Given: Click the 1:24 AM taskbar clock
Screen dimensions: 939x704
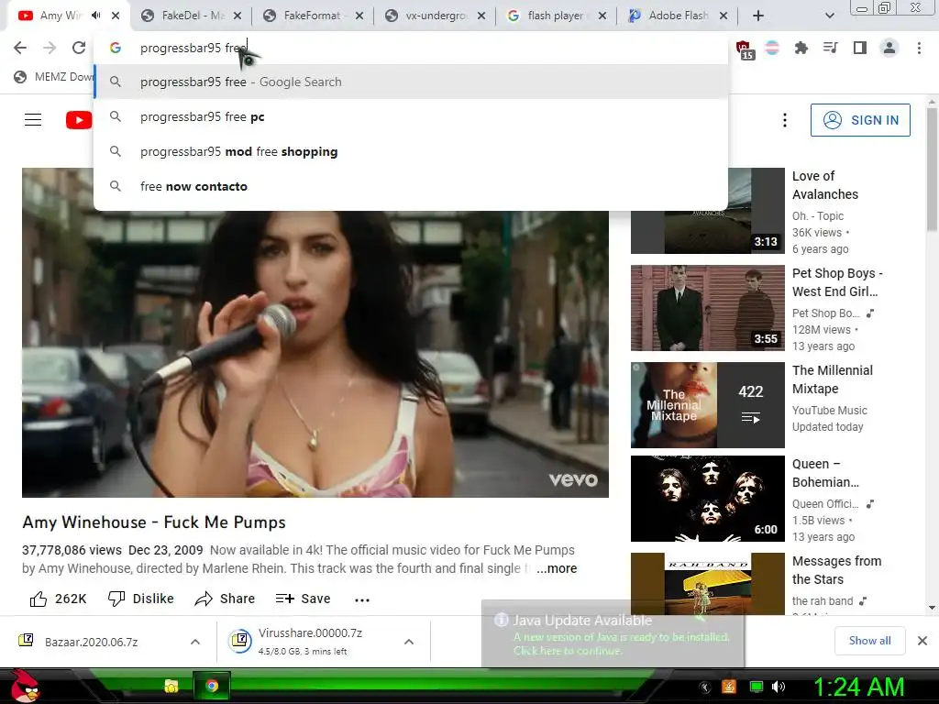Looking at the screenshot, I should (858, 687).
